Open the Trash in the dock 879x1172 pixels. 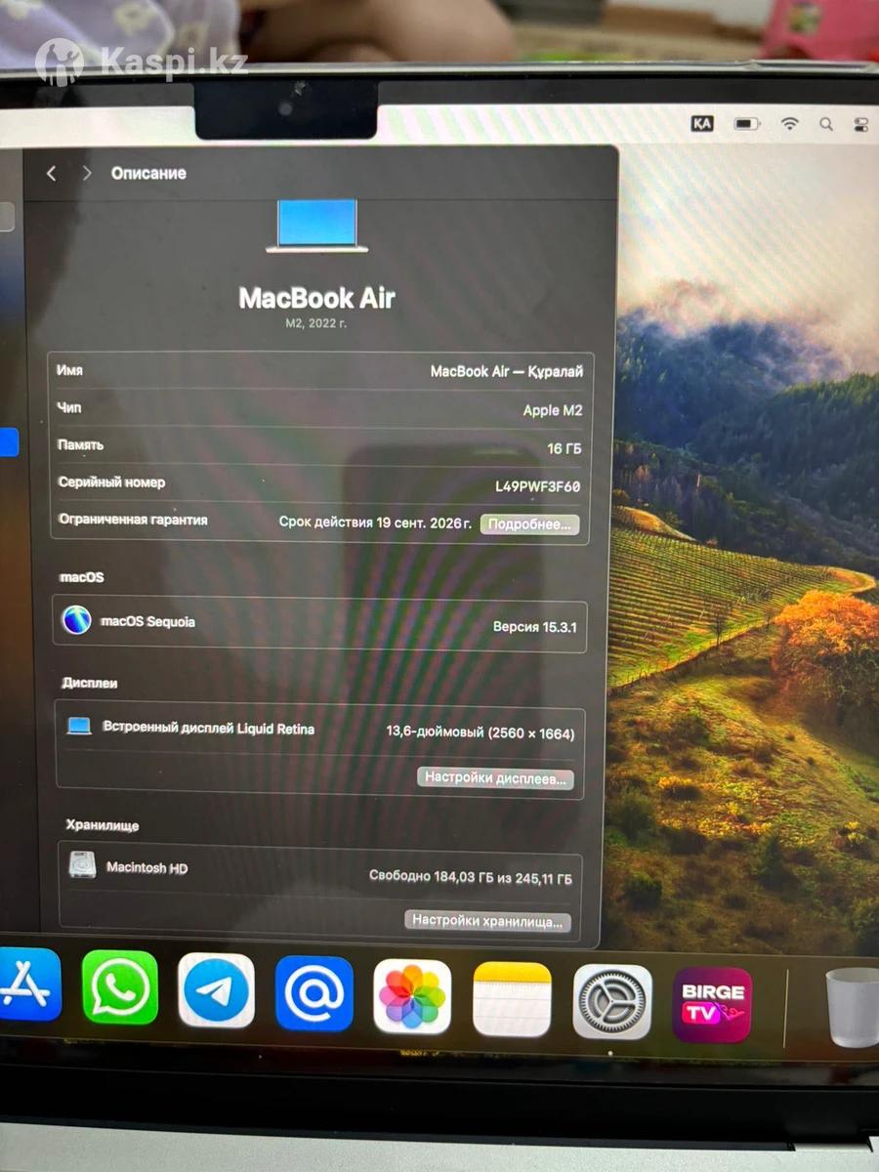pyautogui.click(x=852, y=1007)
